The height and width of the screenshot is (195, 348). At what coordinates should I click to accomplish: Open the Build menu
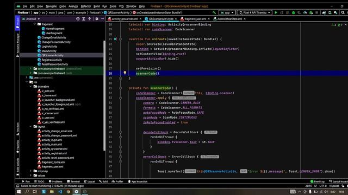coord(97,6)
